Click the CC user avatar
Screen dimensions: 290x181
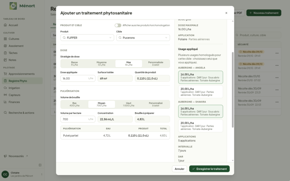[5, 174]
